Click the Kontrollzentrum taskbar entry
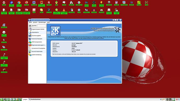180x101 pixels. (35, 99)
